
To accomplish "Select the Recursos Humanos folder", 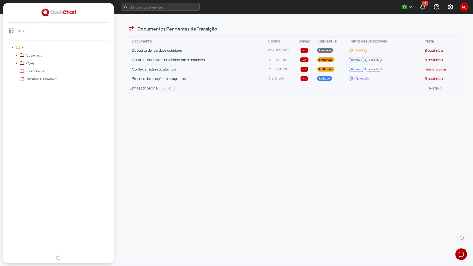I will coord(41,79).
